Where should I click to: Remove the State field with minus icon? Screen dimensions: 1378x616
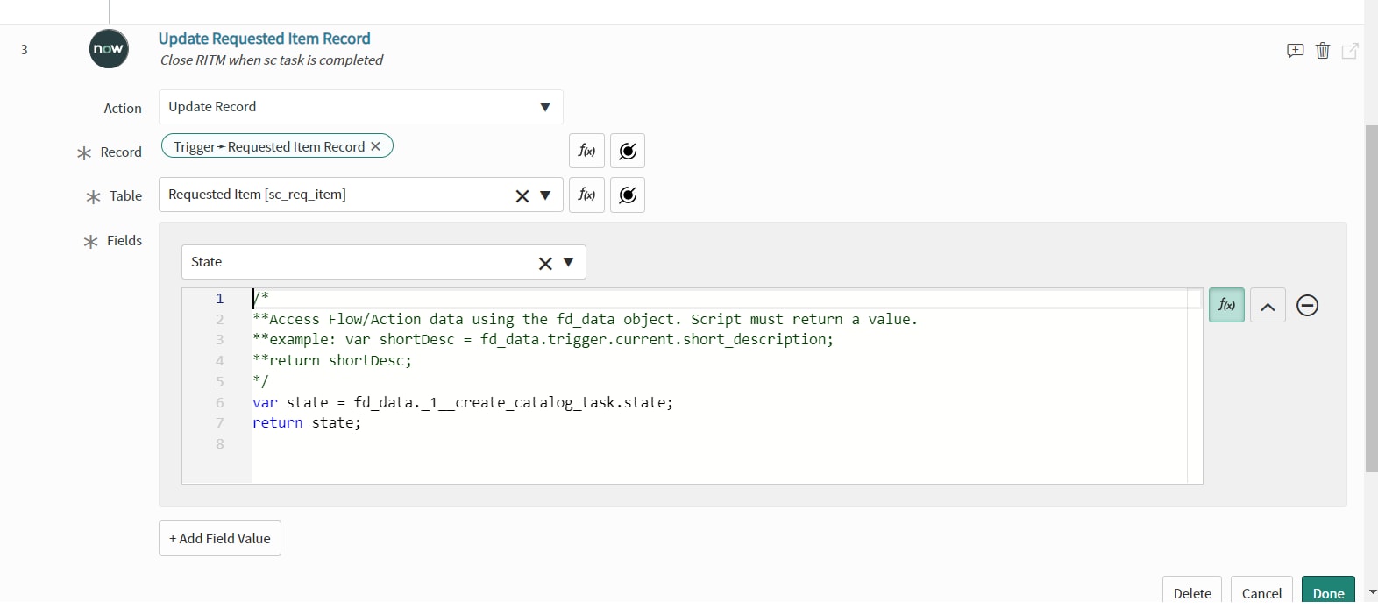1307,305
